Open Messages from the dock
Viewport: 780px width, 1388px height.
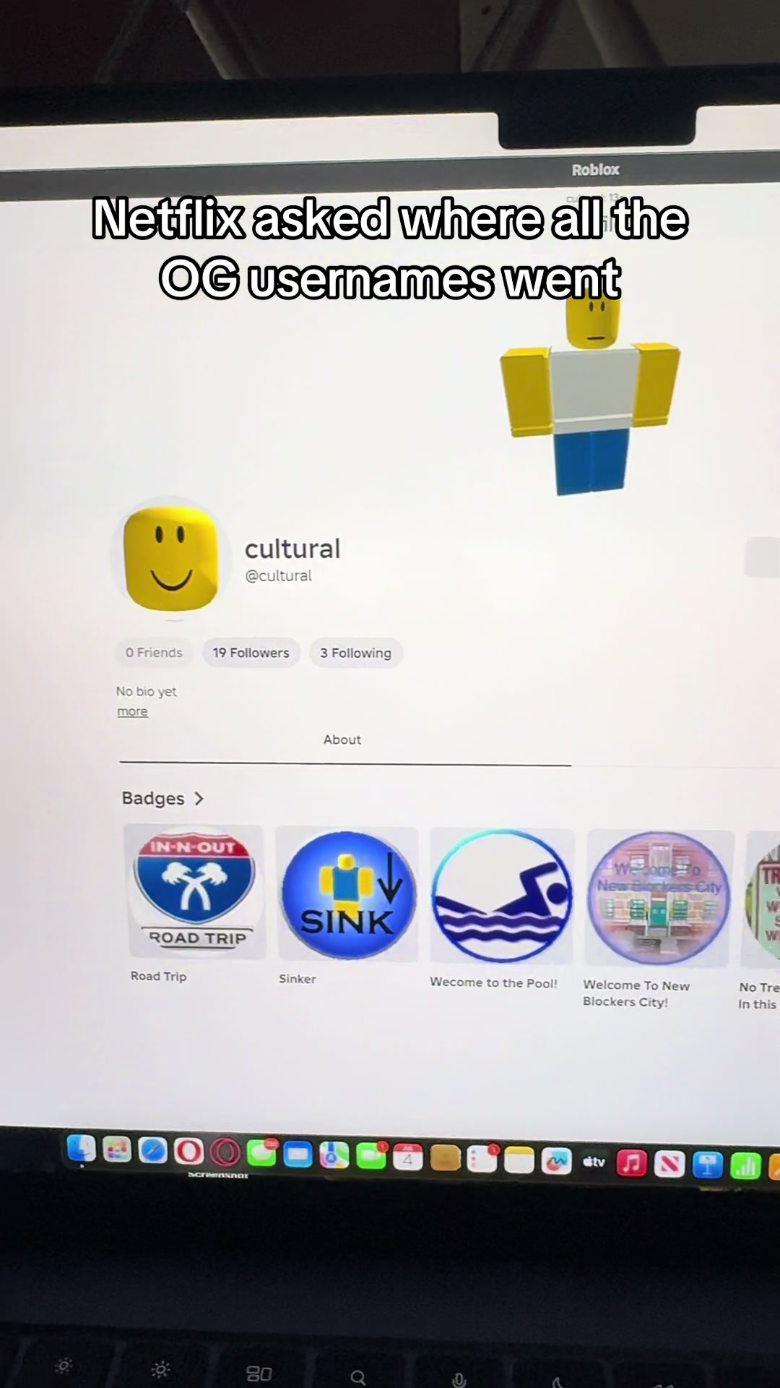(261, 1153)
